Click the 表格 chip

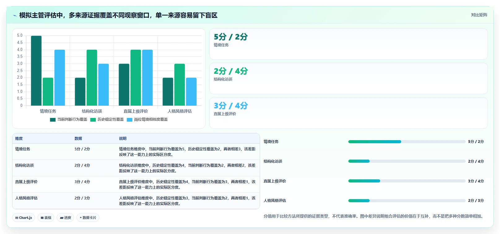pyautogui.click(x=46, y=218)
